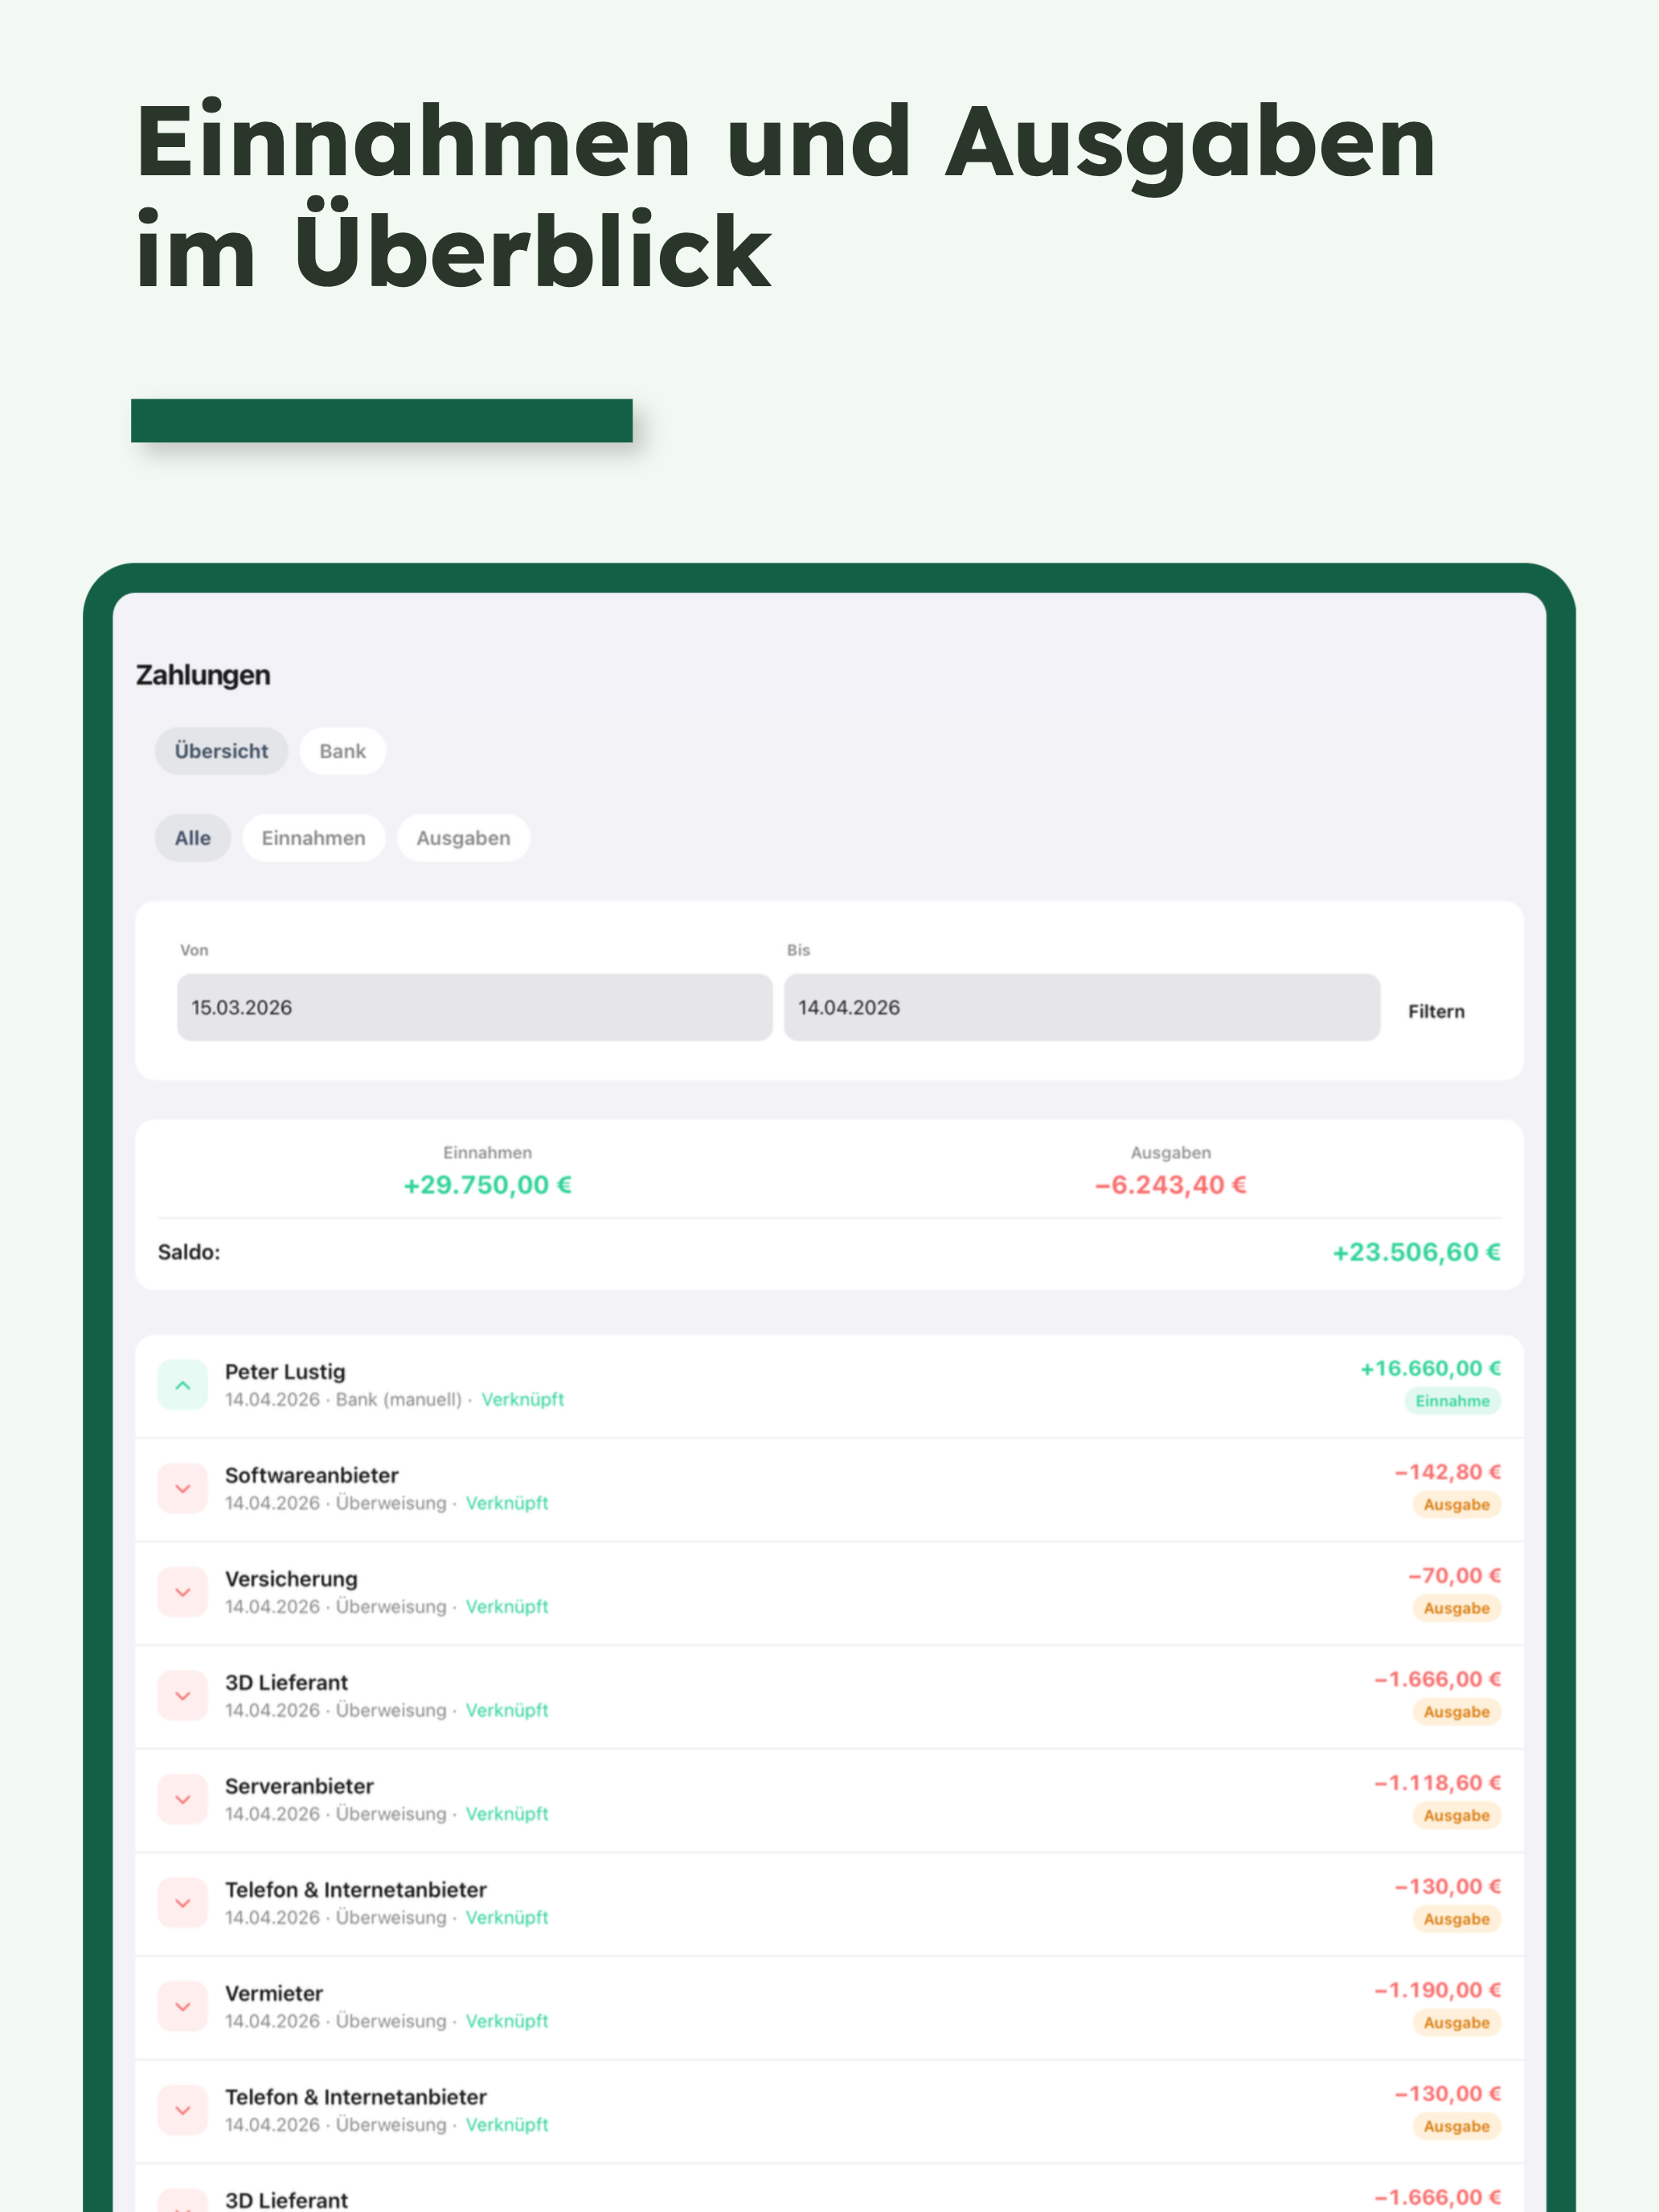Click the Einnahme badge on Peter Lustig

(1452, 1401)
